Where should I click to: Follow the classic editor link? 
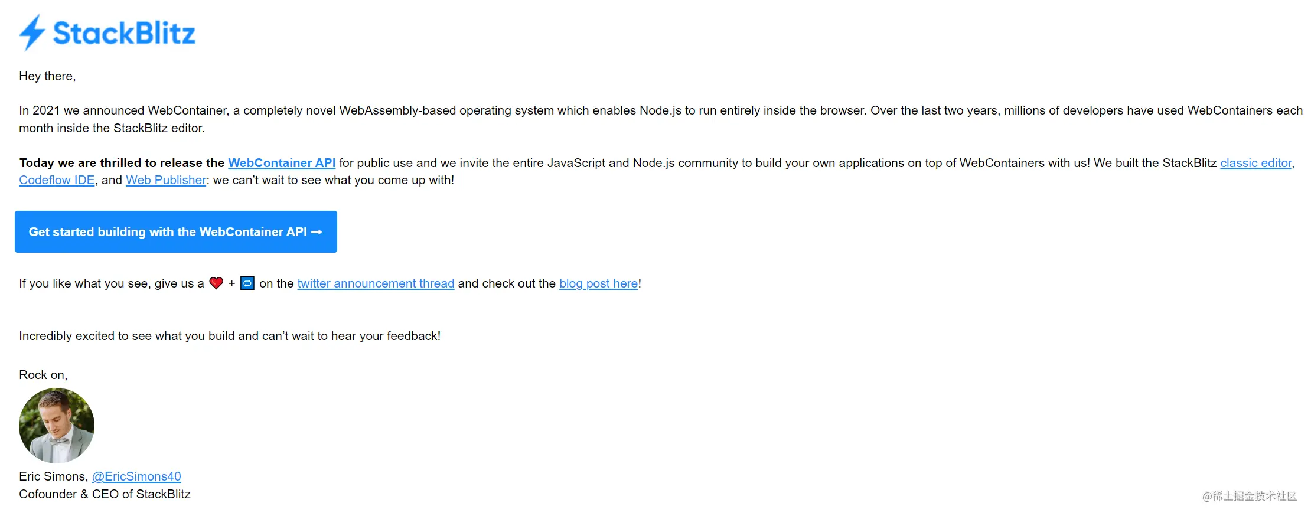[x=1256, y=163]
